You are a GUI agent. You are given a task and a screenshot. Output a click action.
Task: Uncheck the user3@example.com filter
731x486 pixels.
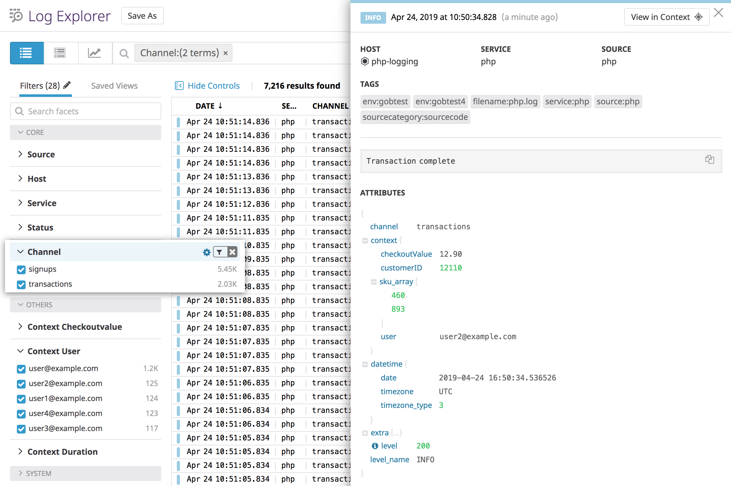pos(21,429)
